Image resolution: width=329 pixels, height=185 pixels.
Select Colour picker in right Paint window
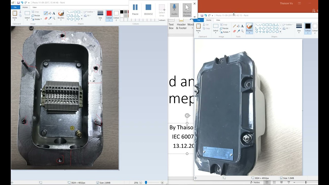pyautogui.click(x=238, y=31)
